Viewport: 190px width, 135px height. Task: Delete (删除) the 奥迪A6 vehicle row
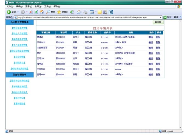click(x=158, y=37)
